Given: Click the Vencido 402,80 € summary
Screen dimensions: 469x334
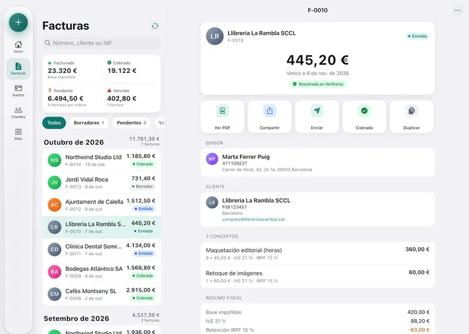Looking at the screenshot, I should (131, 98).
